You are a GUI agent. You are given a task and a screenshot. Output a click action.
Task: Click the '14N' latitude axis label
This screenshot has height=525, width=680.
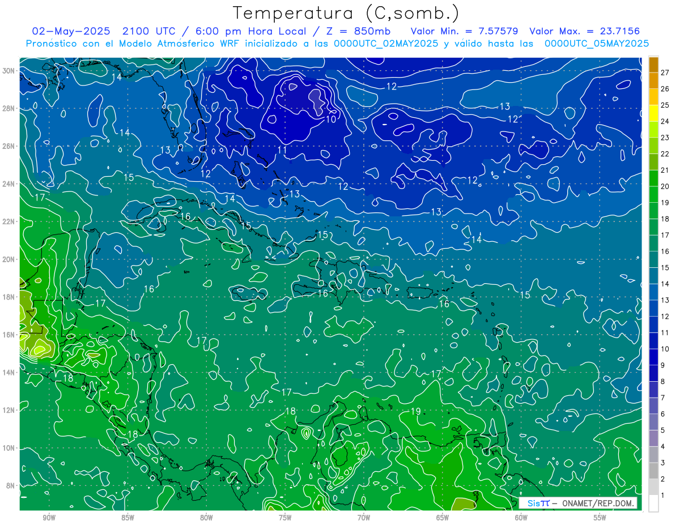[10, 372]
